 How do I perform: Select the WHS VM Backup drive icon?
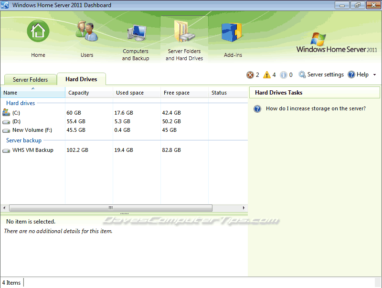(6, 150)
